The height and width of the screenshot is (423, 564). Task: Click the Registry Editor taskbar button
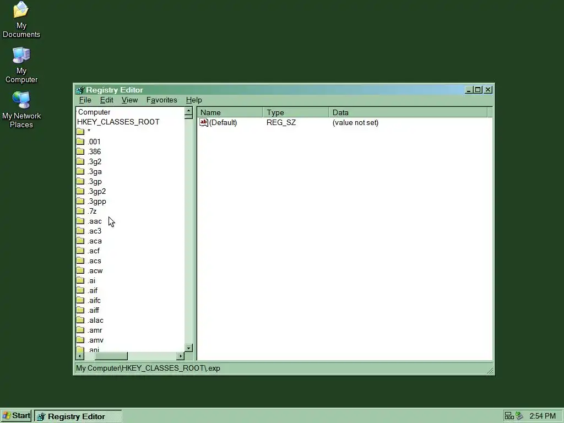point(78,416)
